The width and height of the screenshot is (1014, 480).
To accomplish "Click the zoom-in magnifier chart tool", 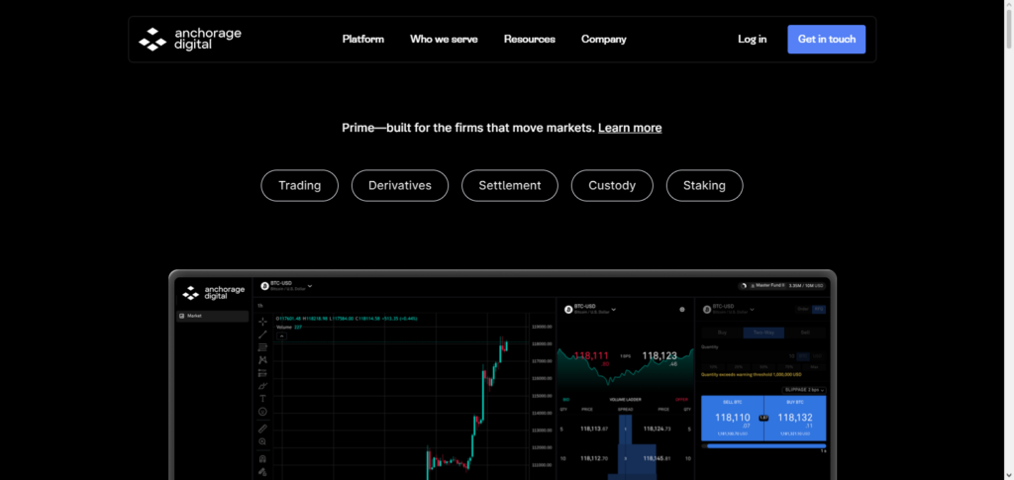I will [262, 441].
